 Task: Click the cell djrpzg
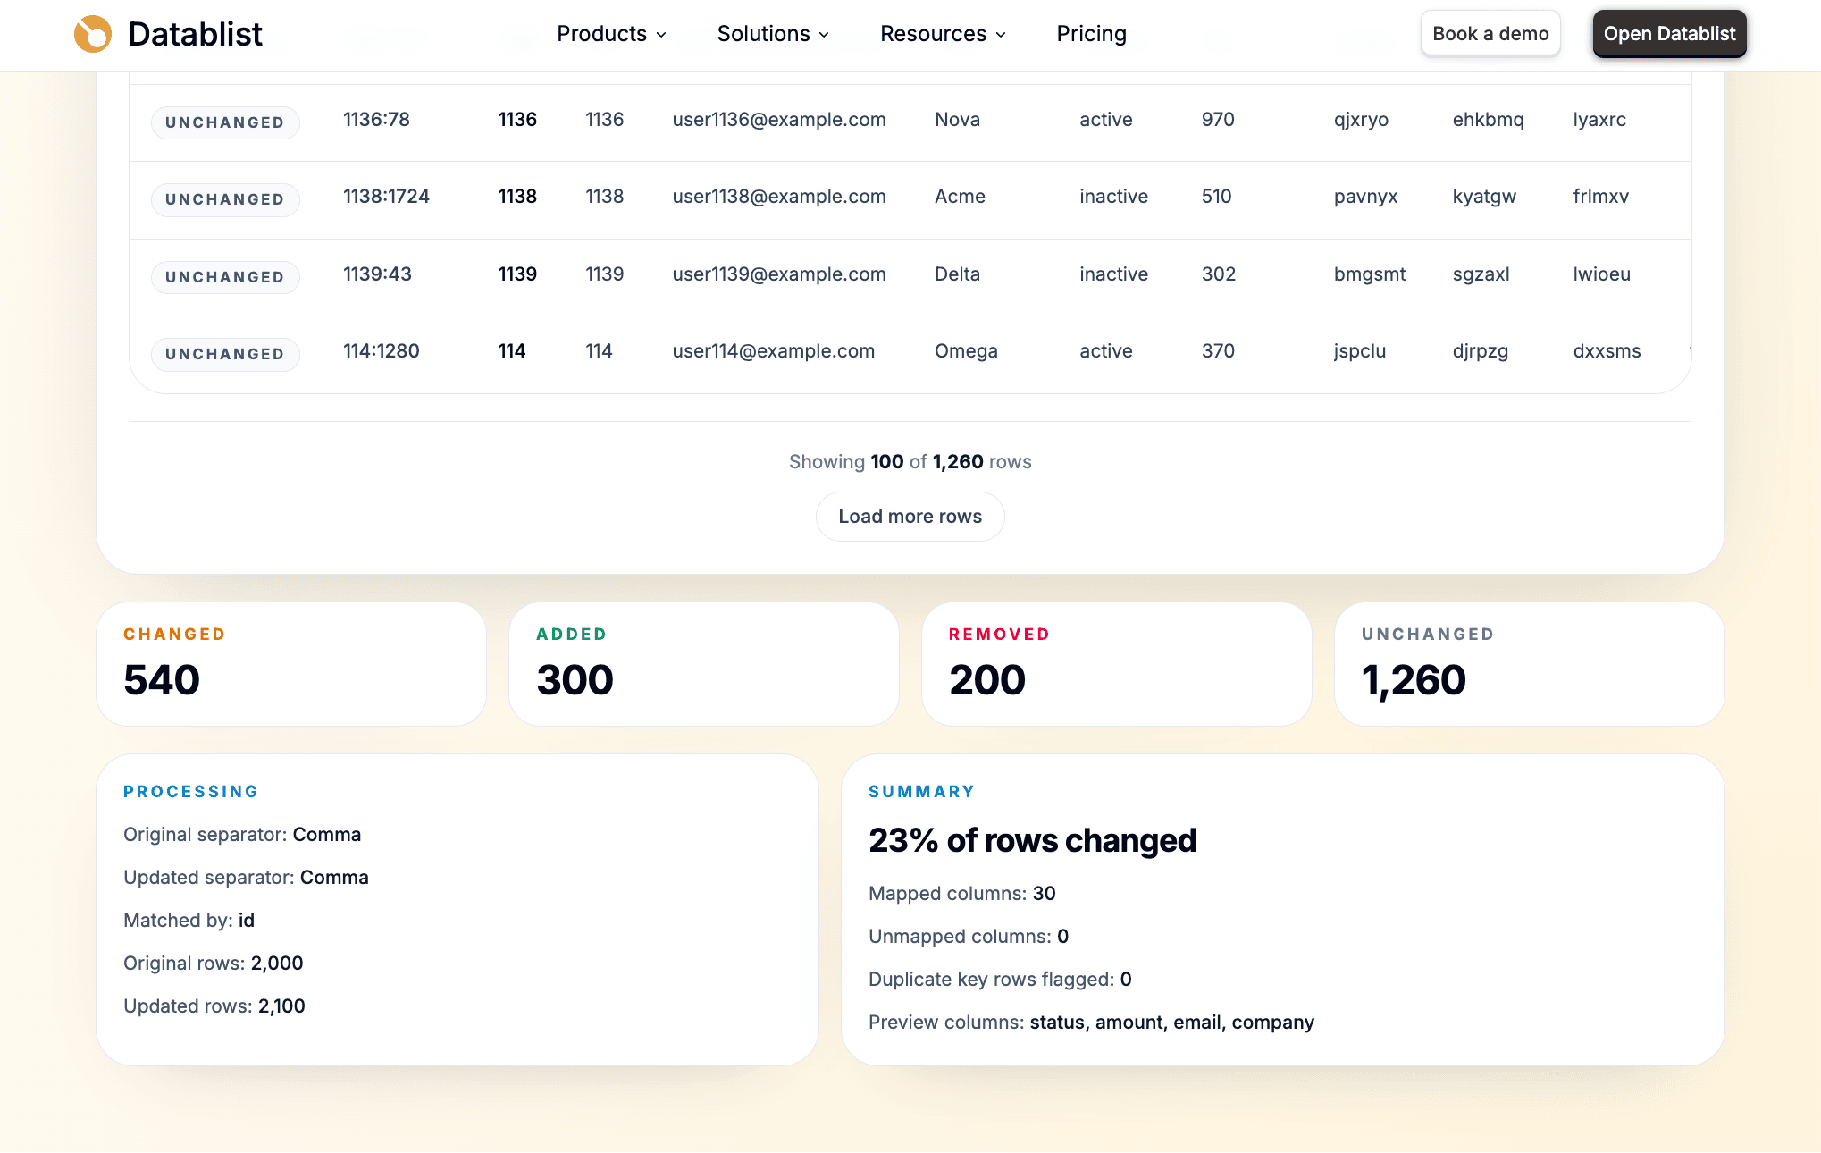tap(1481, 351)
